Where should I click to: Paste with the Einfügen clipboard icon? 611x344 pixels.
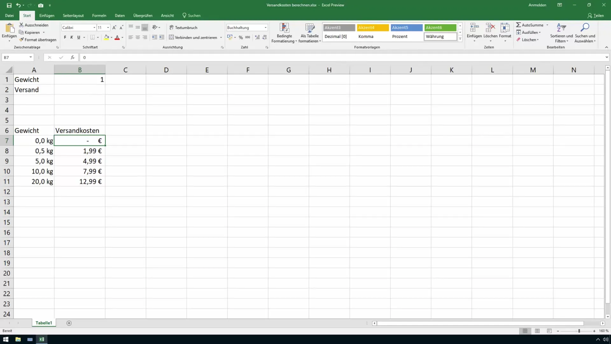pos(10,29)
